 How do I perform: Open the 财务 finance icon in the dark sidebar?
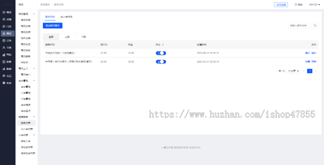4,62
